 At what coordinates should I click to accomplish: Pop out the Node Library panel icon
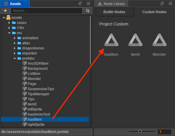point(162,4)
